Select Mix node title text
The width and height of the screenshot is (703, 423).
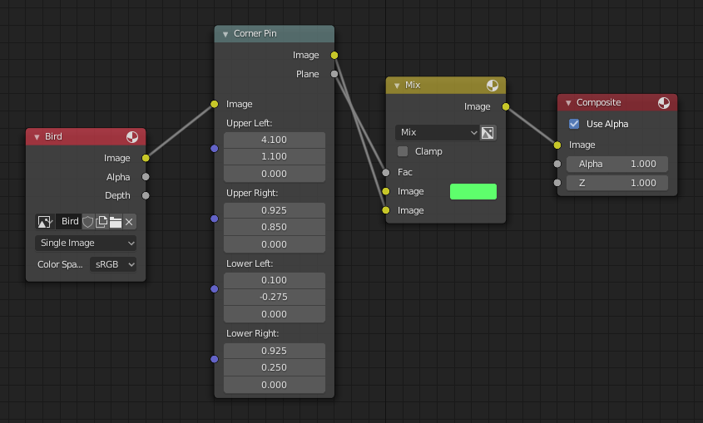[x=413, y=85]
